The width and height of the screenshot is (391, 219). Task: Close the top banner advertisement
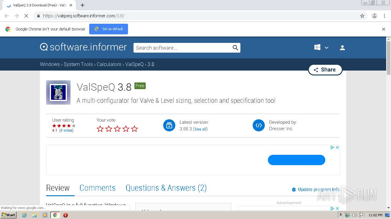pos(337,147)
